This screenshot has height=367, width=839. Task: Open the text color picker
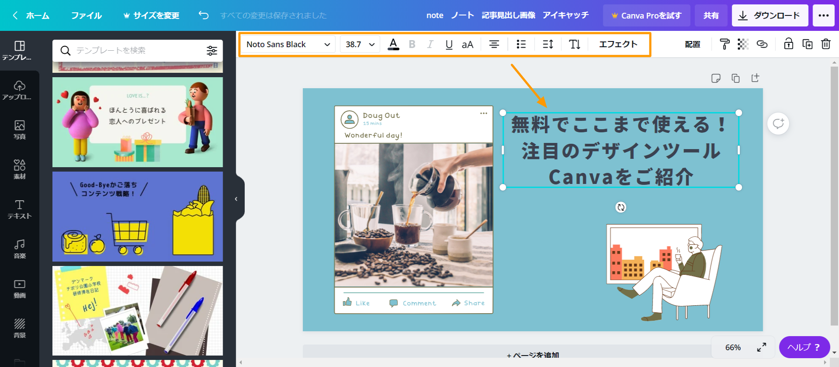click(393, 44)
